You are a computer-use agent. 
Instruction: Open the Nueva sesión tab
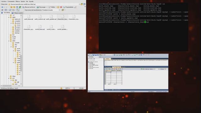pos(17,13)
